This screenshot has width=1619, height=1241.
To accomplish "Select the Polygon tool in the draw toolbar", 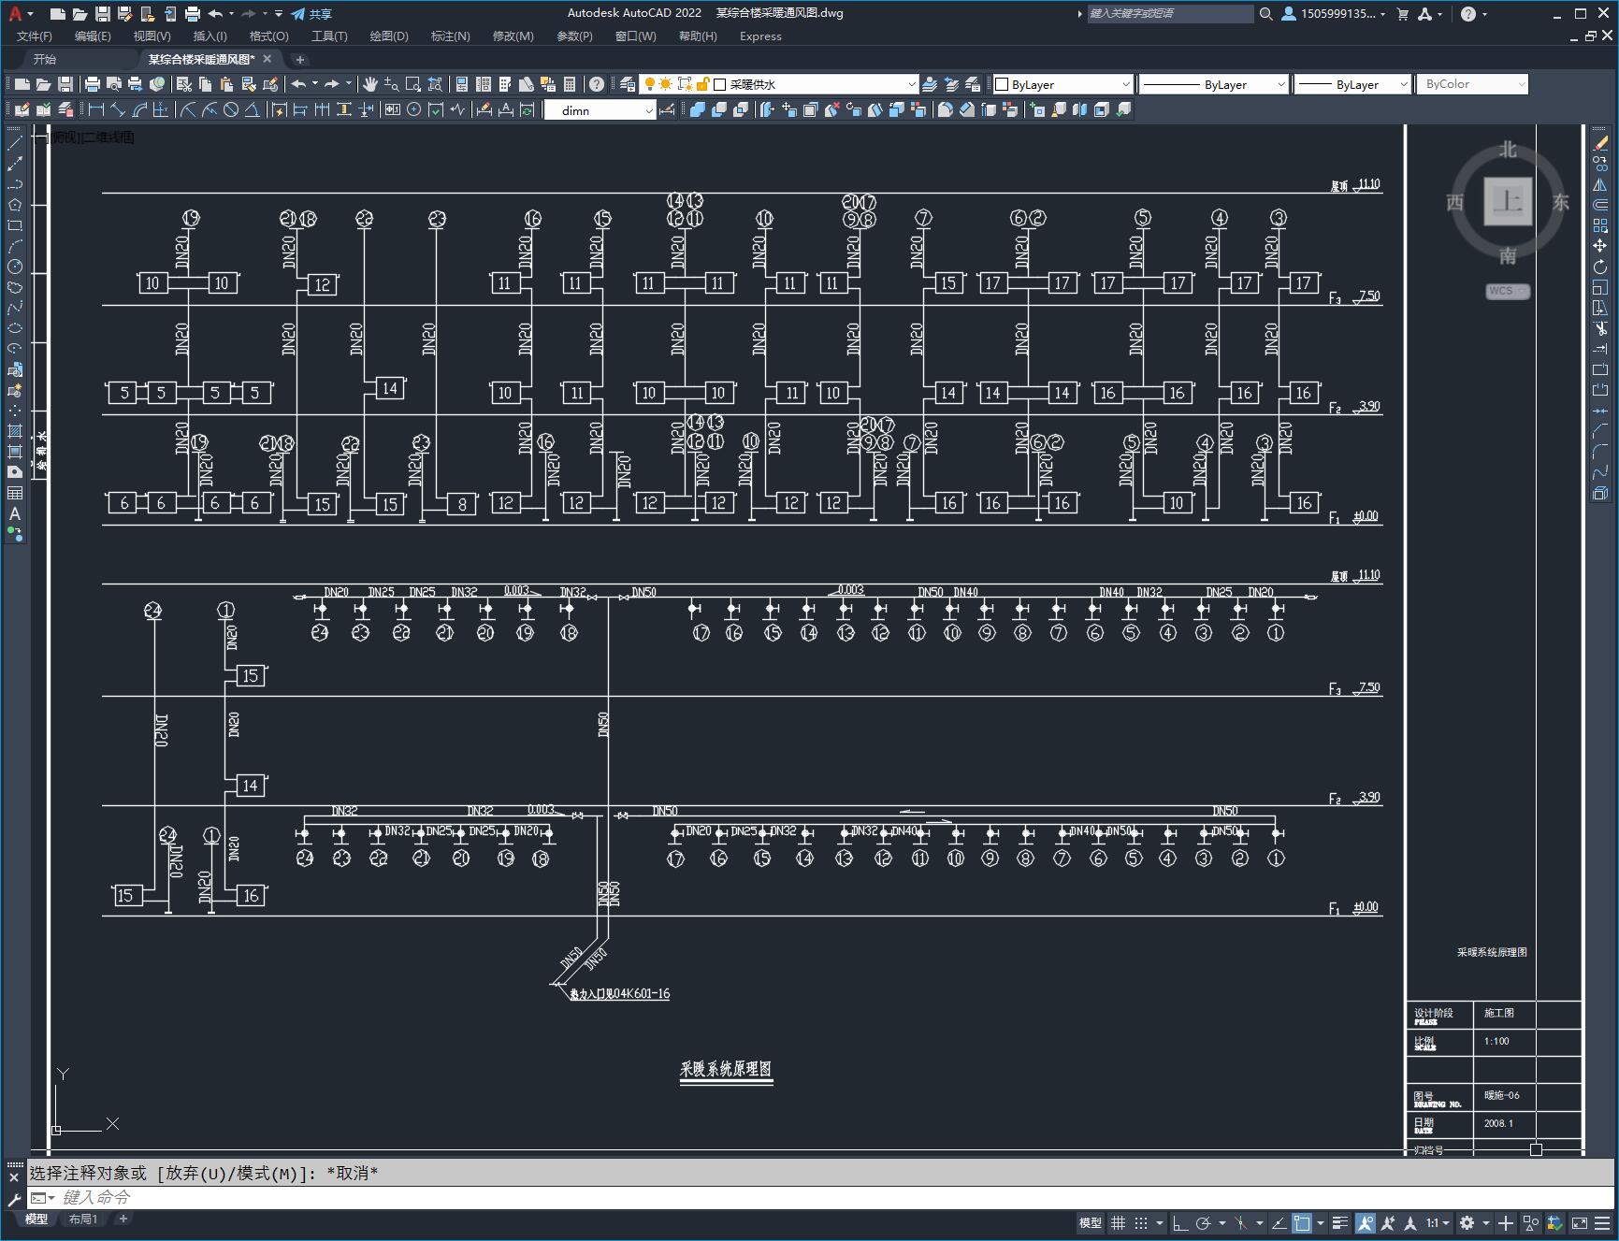I will coord(15,205).
